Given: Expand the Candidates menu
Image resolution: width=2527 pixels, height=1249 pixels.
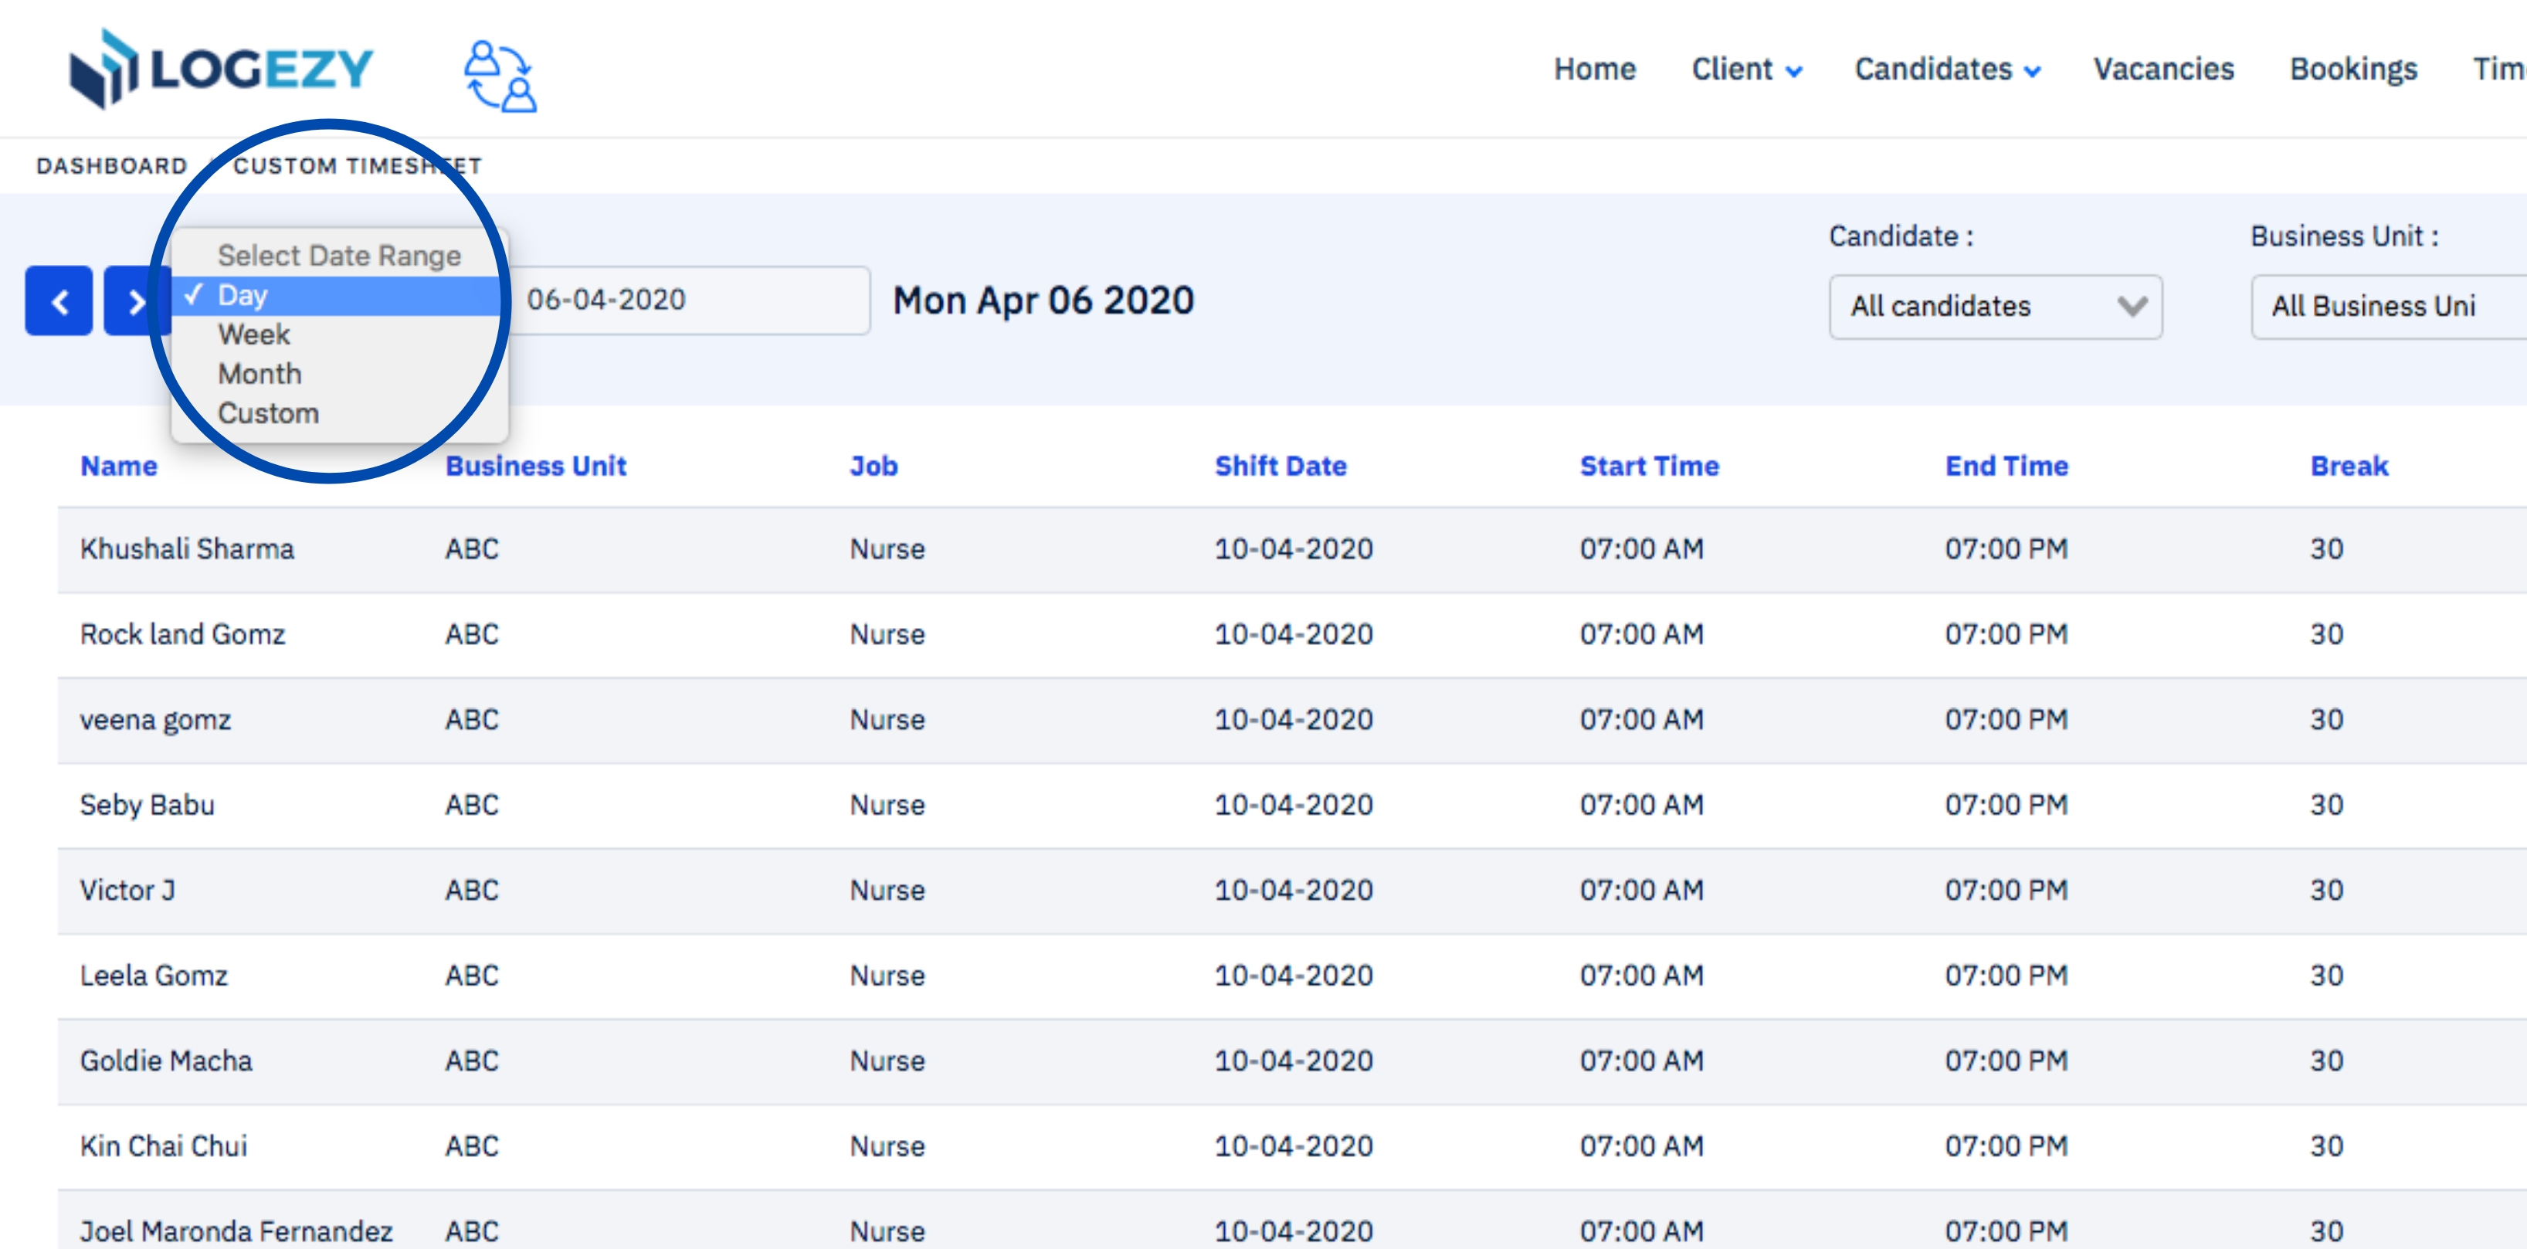Looking at the screenshot, I should [x=1947, y=69].
